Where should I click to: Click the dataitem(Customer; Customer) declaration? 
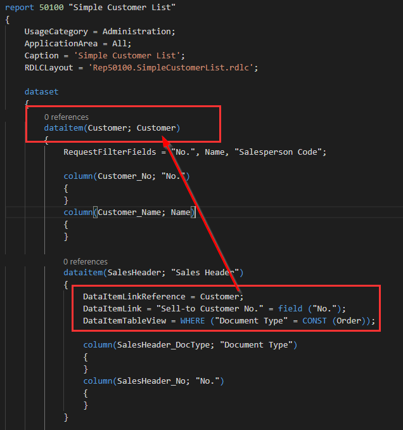click(112, 128)
